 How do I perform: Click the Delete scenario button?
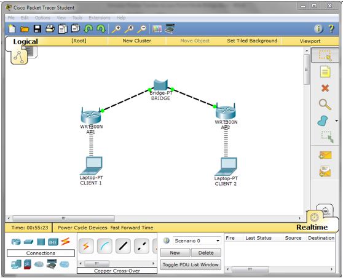click(206, 253)
